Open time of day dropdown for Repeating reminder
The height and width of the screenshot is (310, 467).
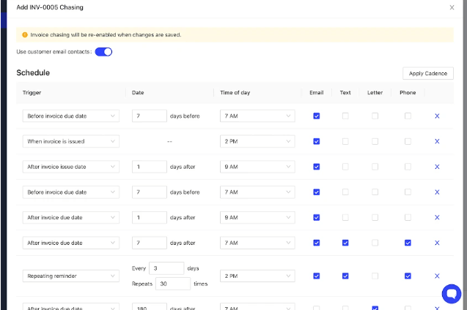coord(257,276)
